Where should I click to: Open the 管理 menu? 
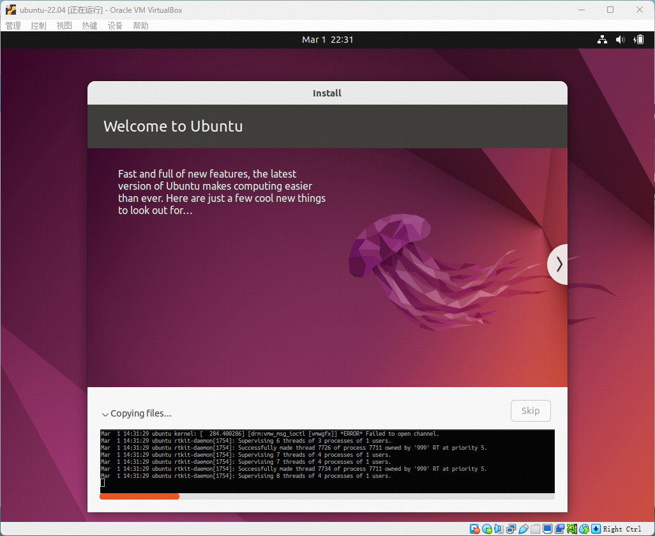click(x=13, y=26)
